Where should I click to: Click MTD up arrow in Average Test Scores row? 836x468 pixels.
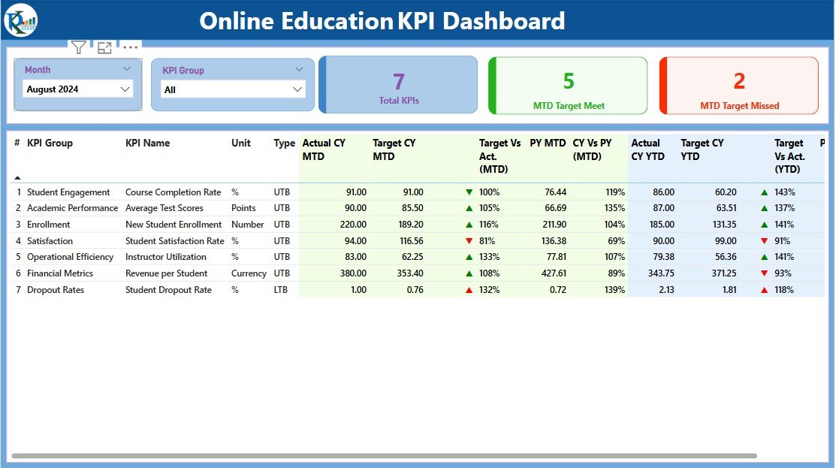[x=469, y=208]
